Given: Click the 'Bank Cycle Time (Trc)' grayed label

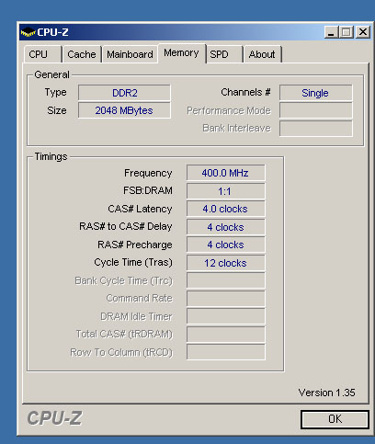Looking at the screenshot, I should [x=124, y=280].
